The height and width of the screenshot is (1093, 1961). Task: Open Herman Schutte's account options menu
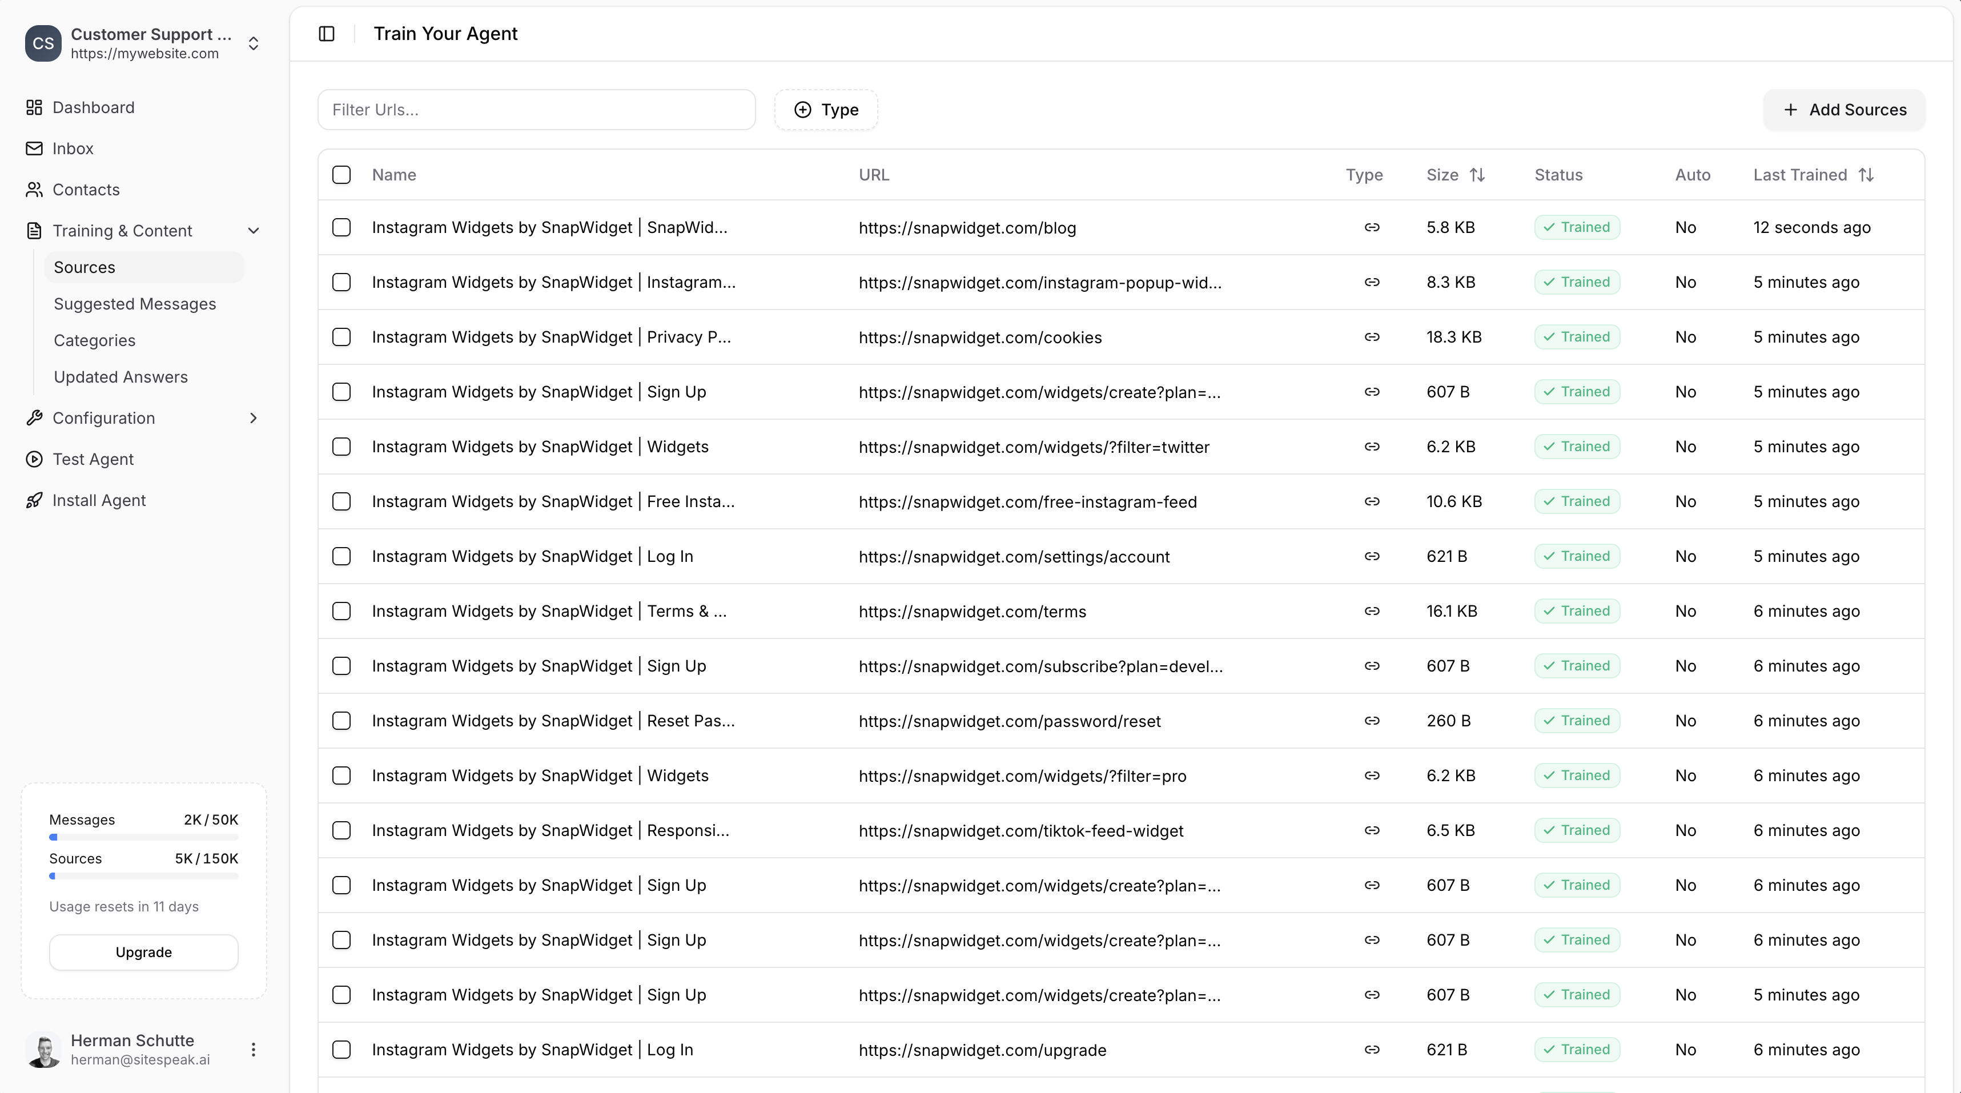[253, 1050]
